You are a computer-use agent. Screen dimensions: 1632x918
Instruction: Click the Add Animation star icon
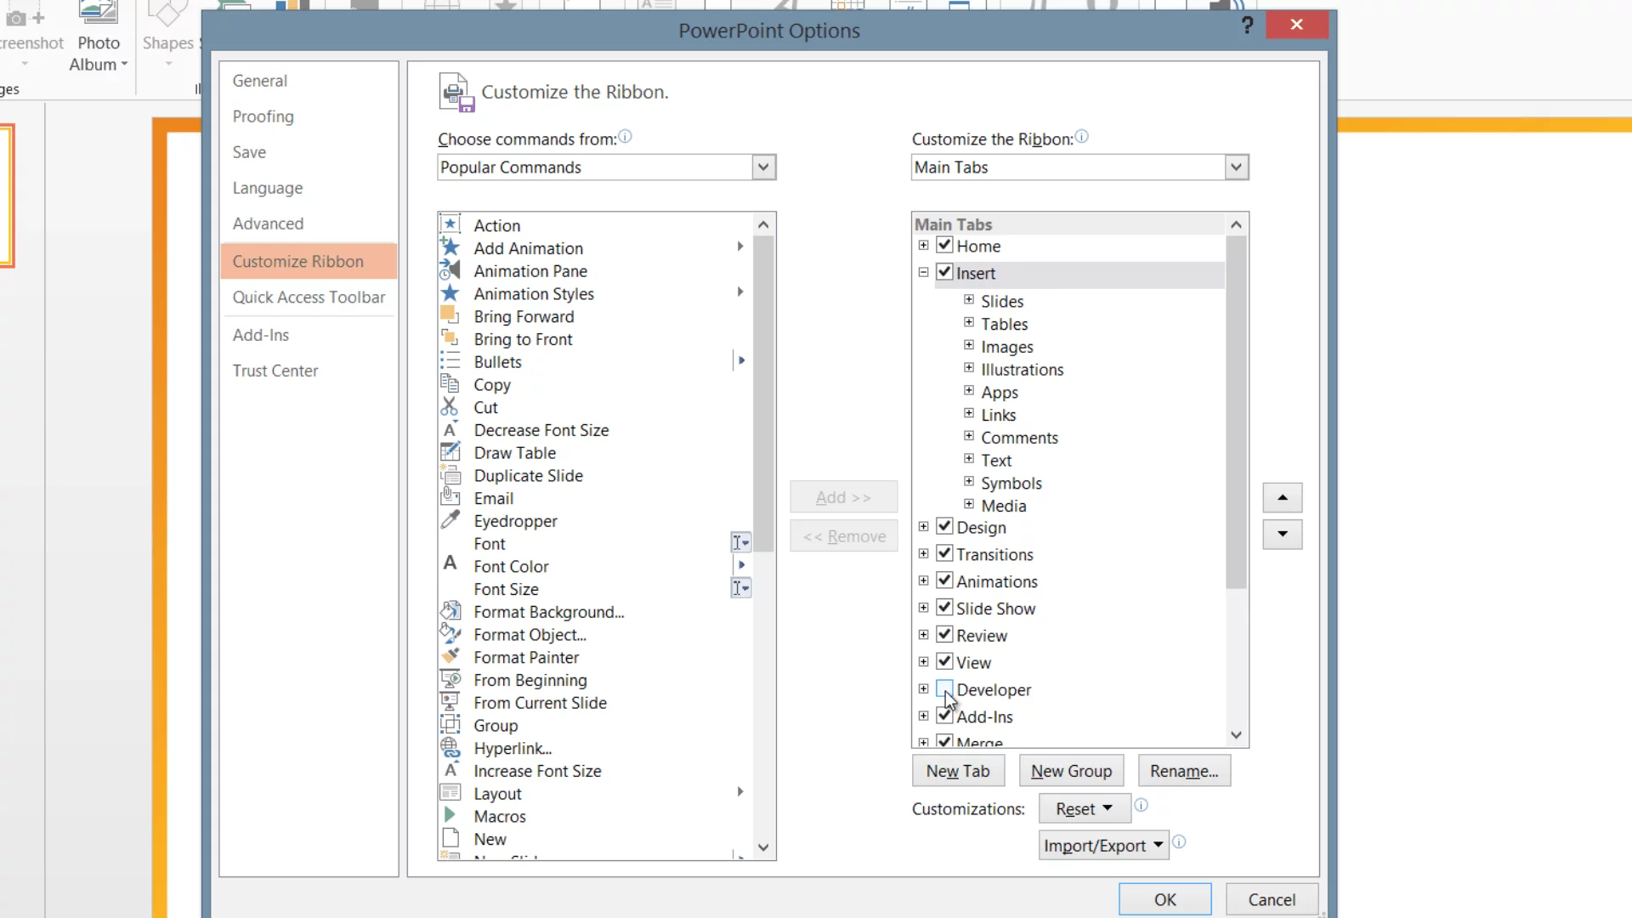450,247
